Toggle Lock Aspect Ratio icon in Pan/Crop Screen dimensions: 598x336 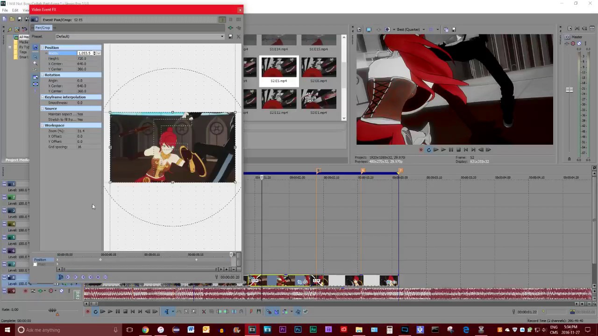pyautogui.click(x=35, y=77)
